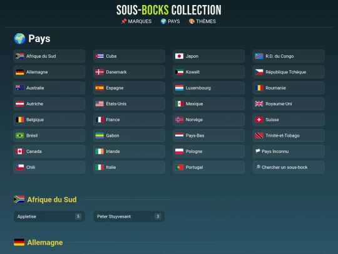Screen dimensions: 338x254
Task: Click the Allemagne section heading
Action: (x=45, y=243)
